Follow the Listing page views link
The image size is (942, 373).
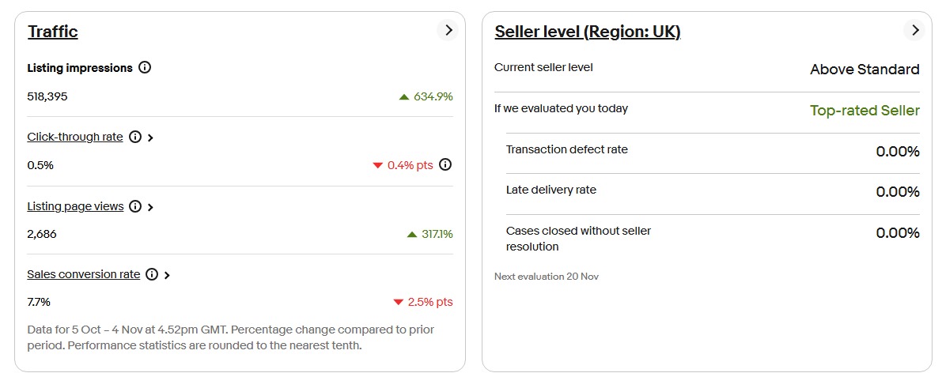point(75,206)
